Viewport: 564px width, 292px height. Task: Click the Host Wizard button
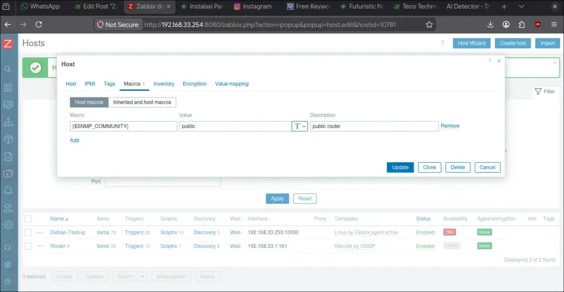click(471, 43)
